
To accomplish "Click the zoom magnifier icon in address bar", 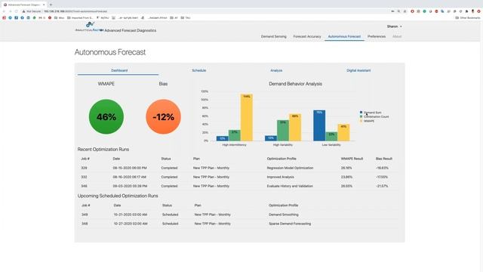I will point(398,11).
